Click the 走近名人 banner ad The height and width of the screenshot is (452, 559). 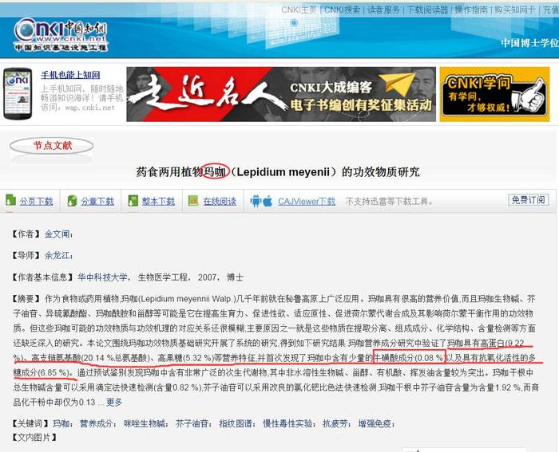coord(281,94)
